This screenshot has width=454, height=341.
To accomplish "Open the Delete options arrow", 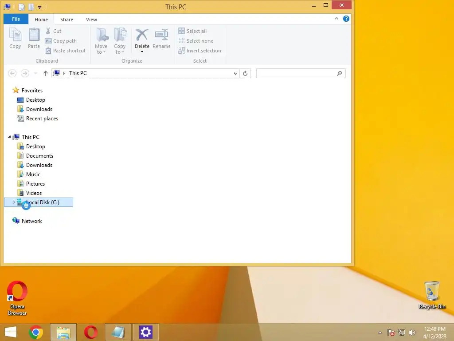I will click(142, 52).
